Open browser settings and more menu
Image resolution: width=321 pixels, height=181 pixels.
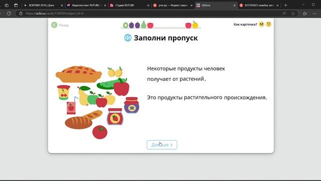[314, 14]
